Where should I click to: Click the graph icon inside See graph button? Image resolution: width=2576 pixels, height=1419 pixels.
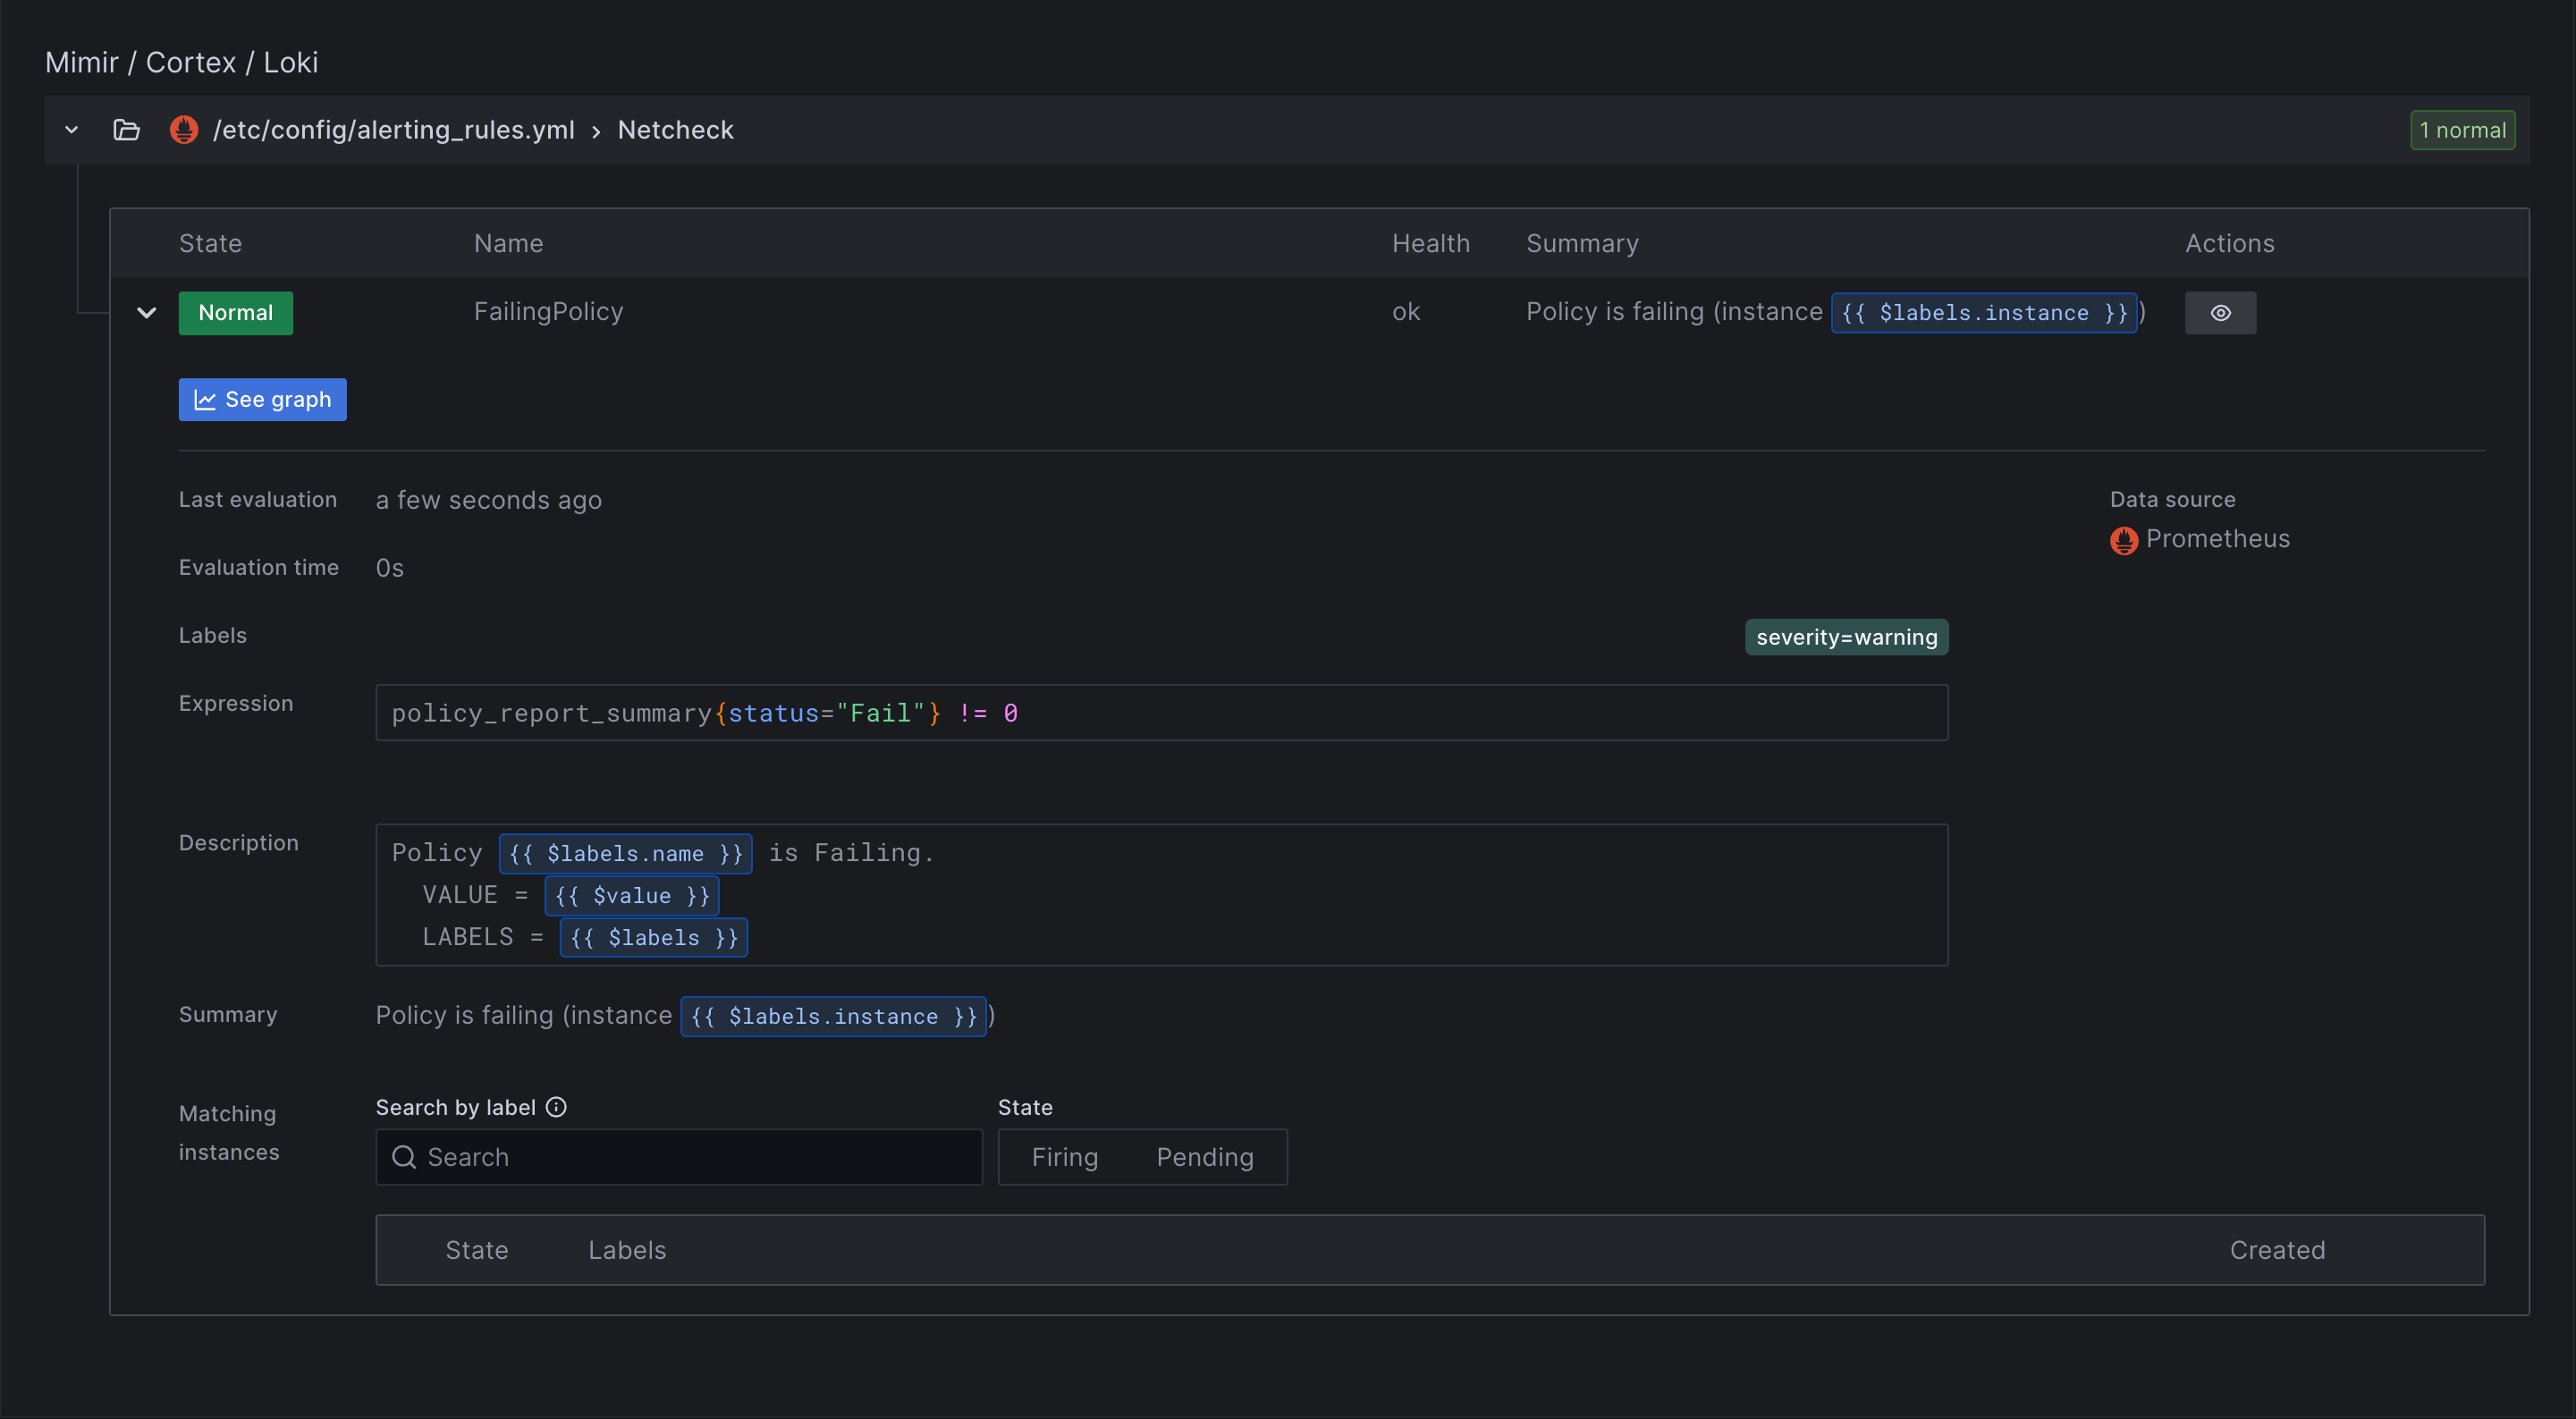coord(205,399)
